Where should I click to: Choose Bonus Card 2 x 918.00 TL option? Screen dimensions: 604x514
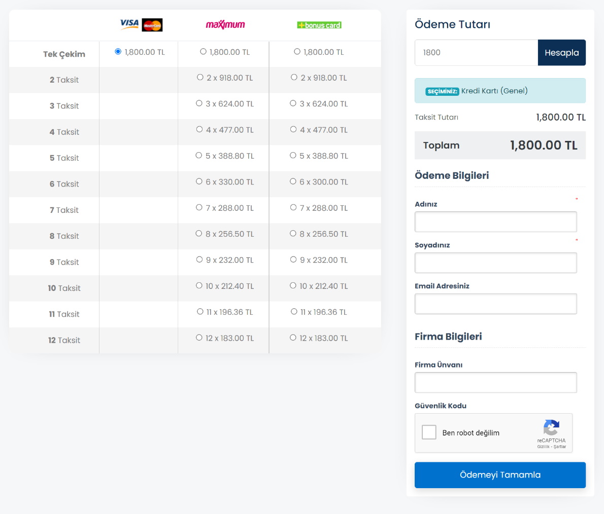(294, 78)
